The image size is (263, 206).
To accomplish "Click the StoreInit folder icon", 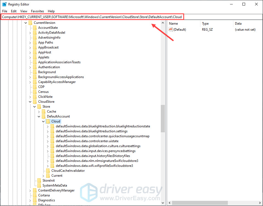I will (39, 181).
